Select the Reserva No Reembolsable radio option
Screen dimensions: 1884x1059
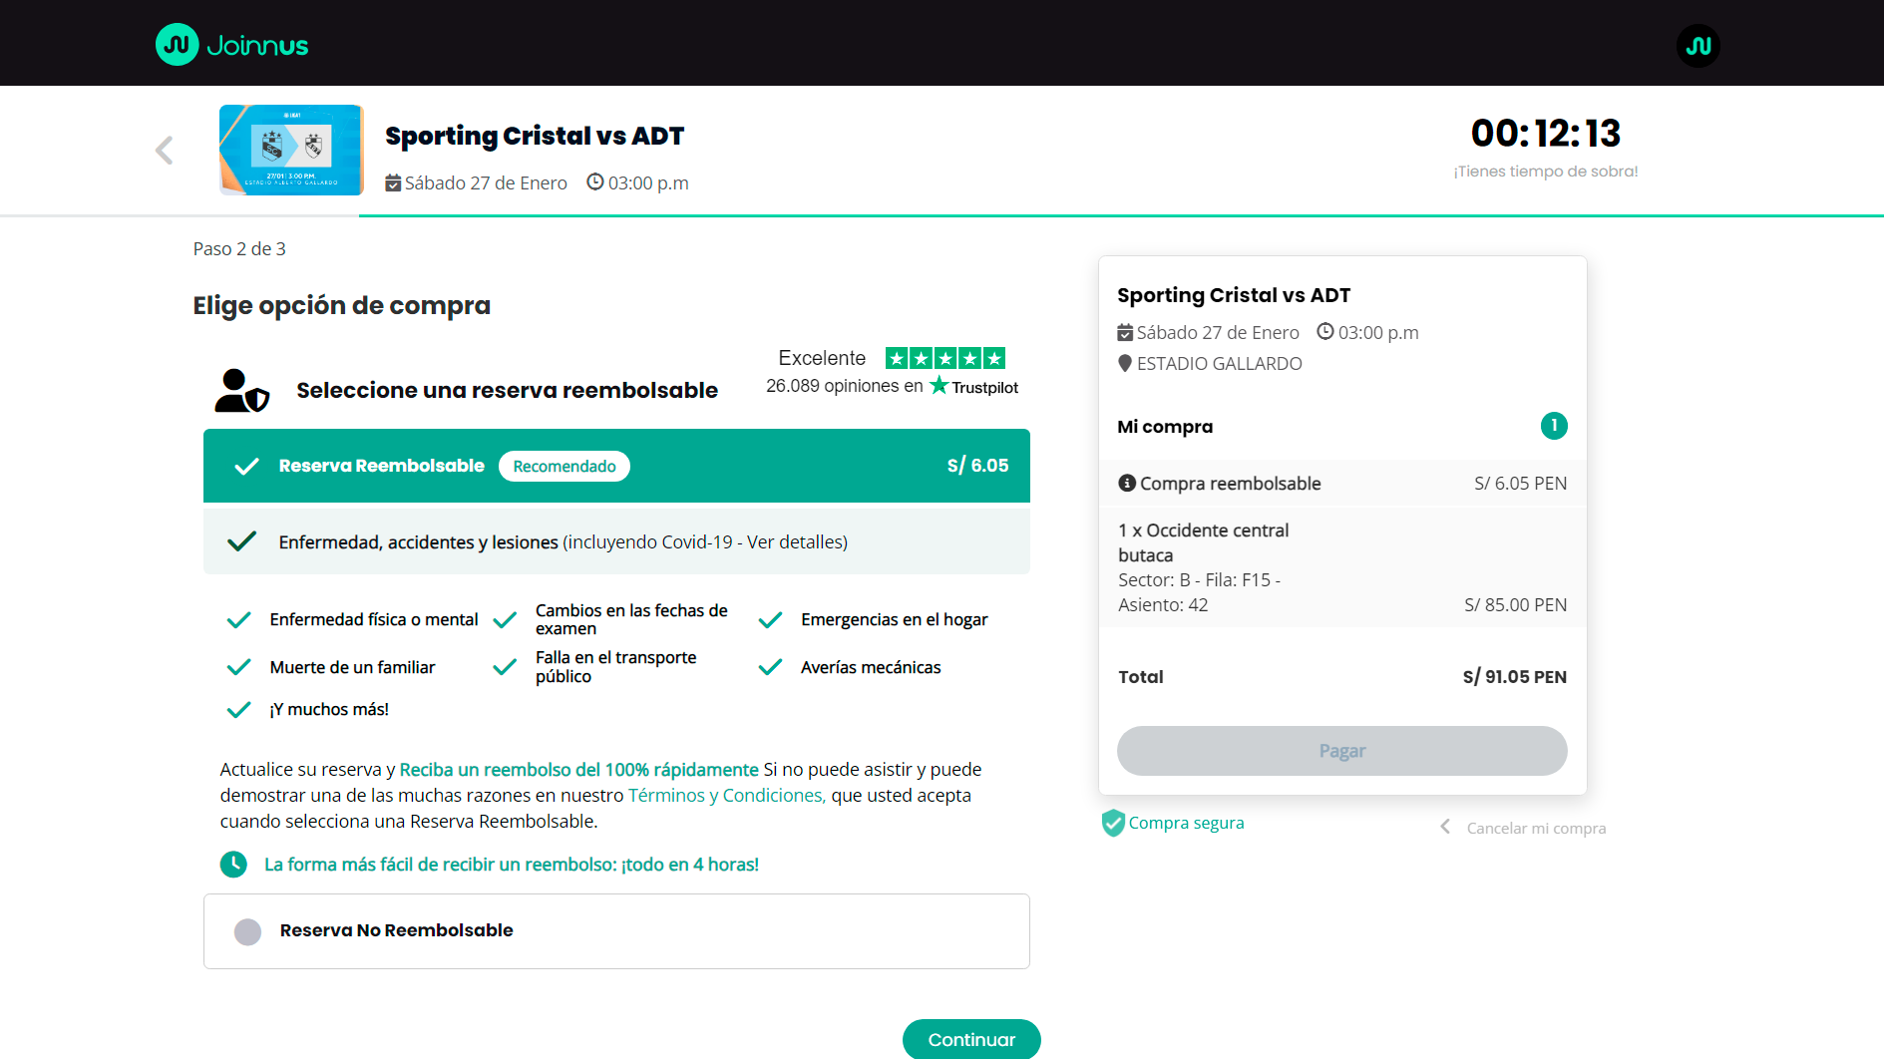pyautogui.click(x=247, y=931)
